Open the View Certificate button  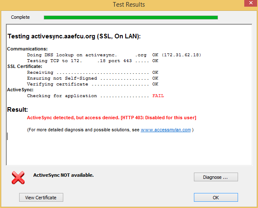click(x=41, y=198)
